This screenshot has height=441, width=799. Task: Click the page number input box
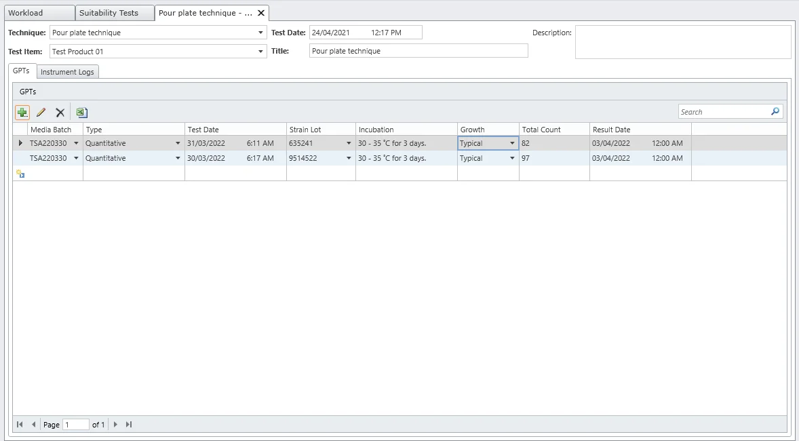tap(75, 425)
